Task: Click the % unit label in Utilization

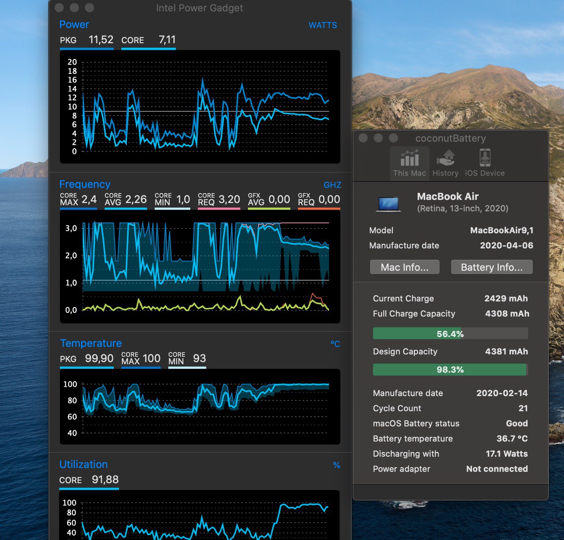Action: [337, 465]
